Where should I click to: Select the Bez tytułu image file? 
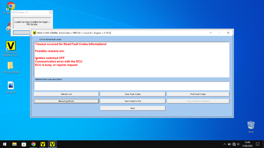[11, 86]
